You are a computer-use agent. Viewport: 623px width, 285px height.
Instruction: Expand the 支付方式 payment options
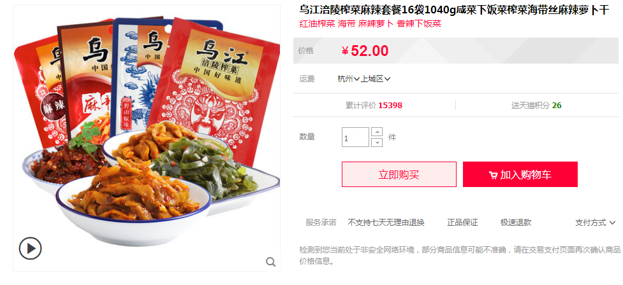click(x=595, y=223)
